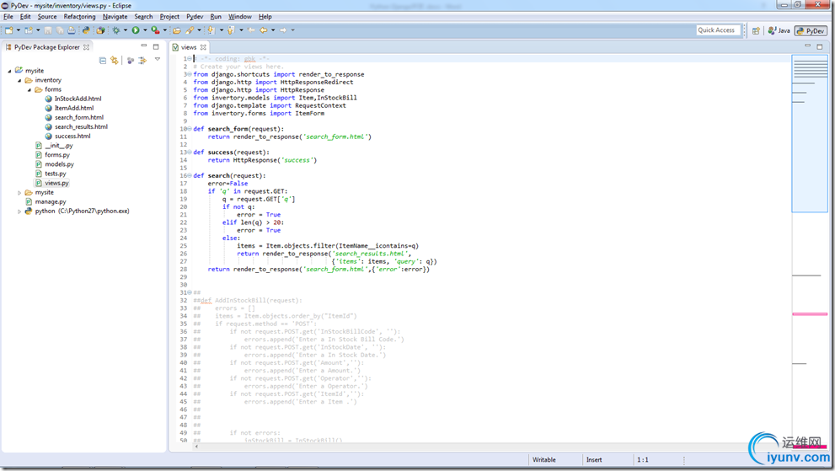Collapse the inventory folder node

19,80
